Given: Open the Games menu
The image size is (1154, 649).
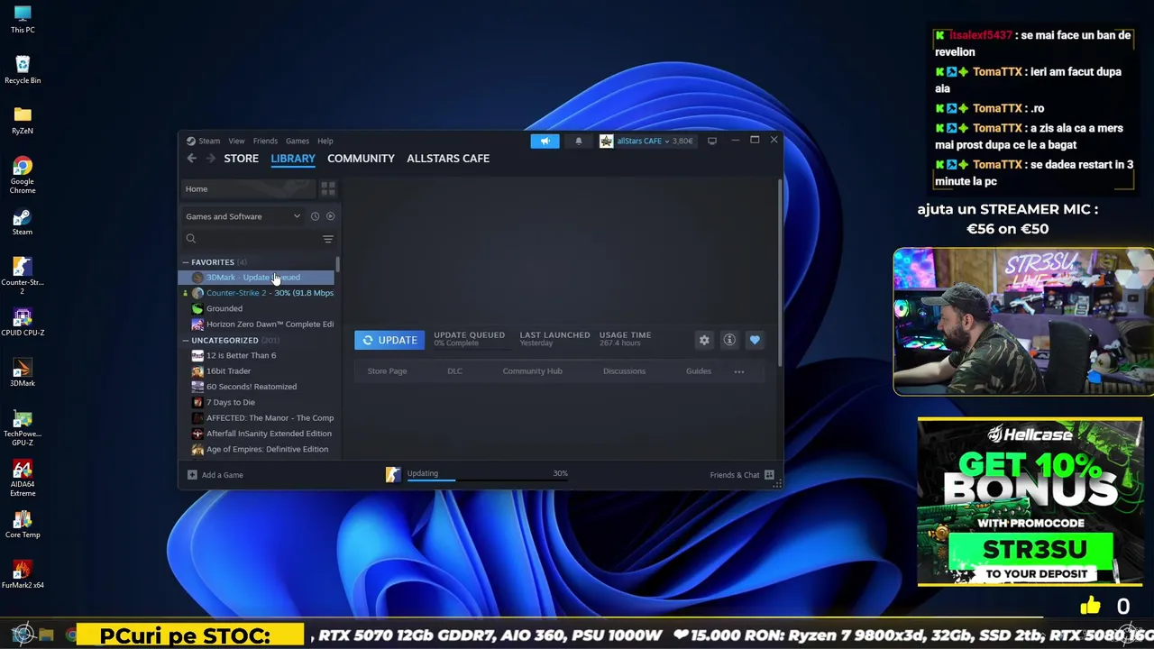Looking at the screenshot, I should 298,141.
